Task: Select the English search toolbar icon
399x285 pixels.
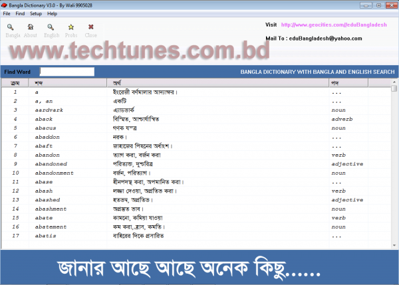Action: [x=51, y=27]
